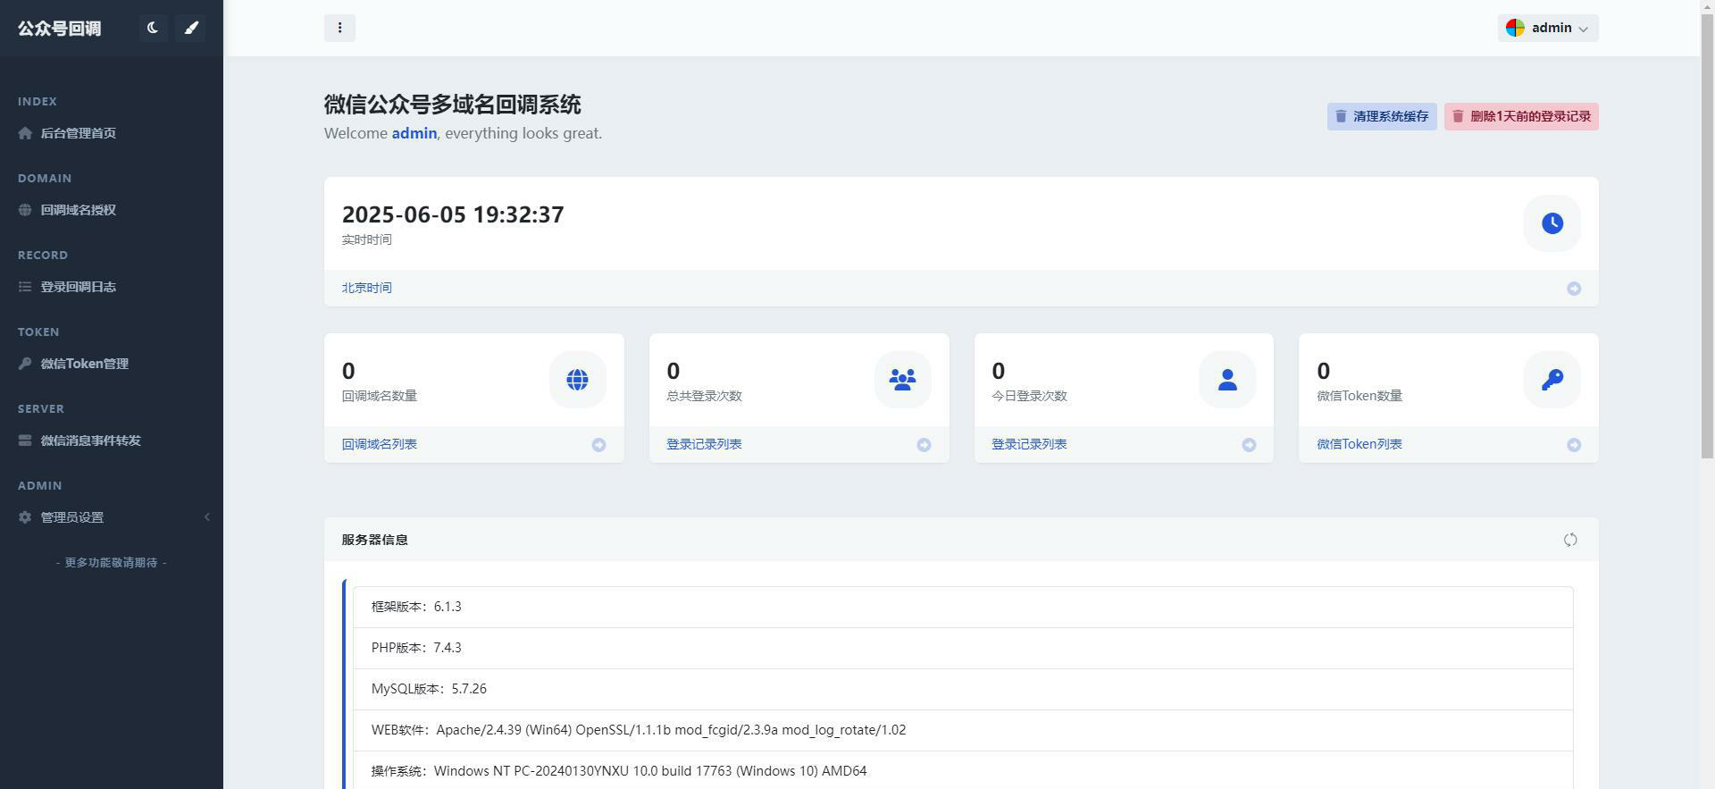Click 删除1天前的登录记录 button
Screen dimensions: 1715x789
(1520, 116)
